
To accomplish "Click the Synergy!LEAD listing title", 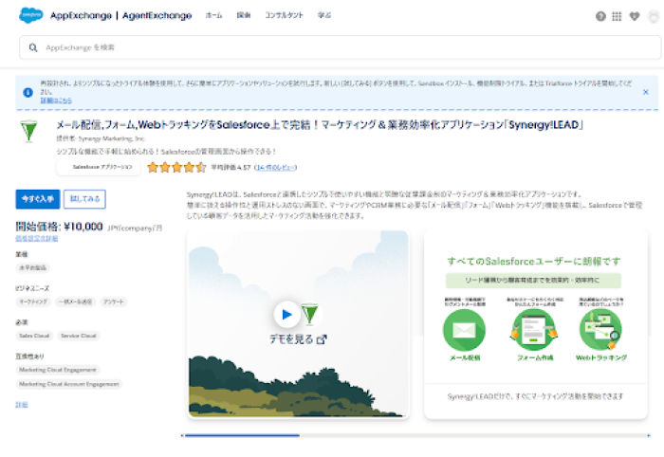I will (320, 125).
